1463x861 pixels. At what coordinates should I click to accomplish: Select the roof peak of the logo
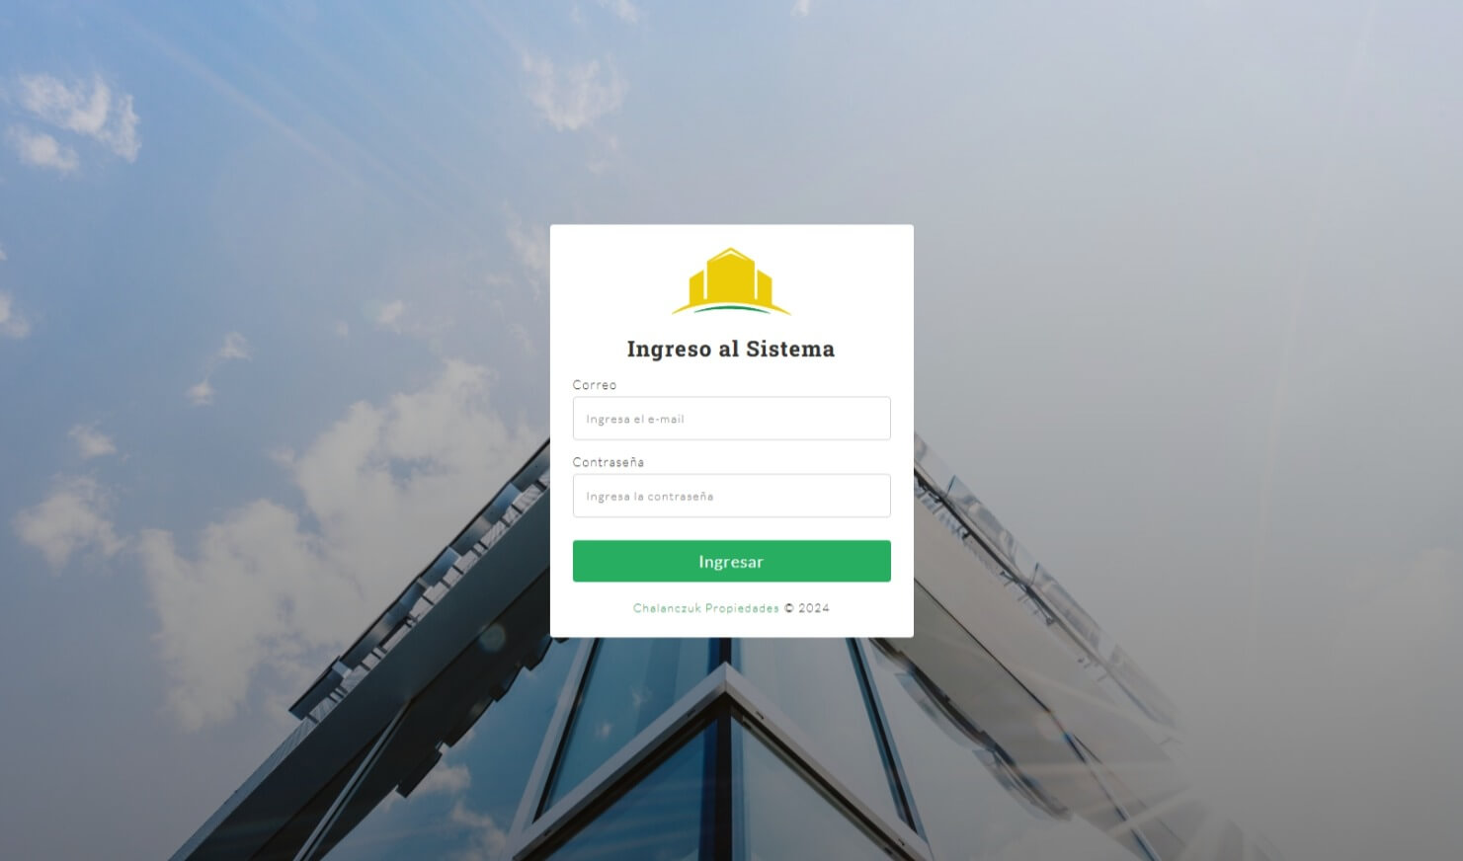pyautogui.click(x=730, y=252)
